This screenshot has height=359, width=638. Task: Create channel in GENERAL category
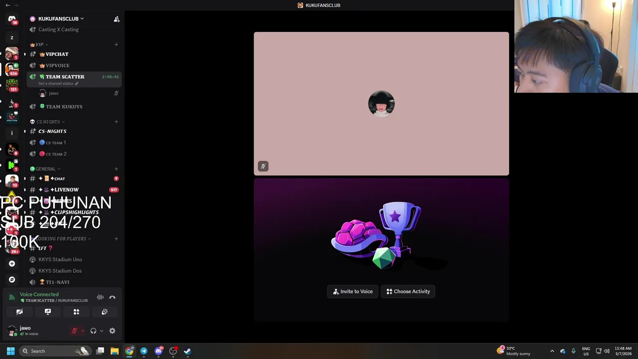coord(116,169)
